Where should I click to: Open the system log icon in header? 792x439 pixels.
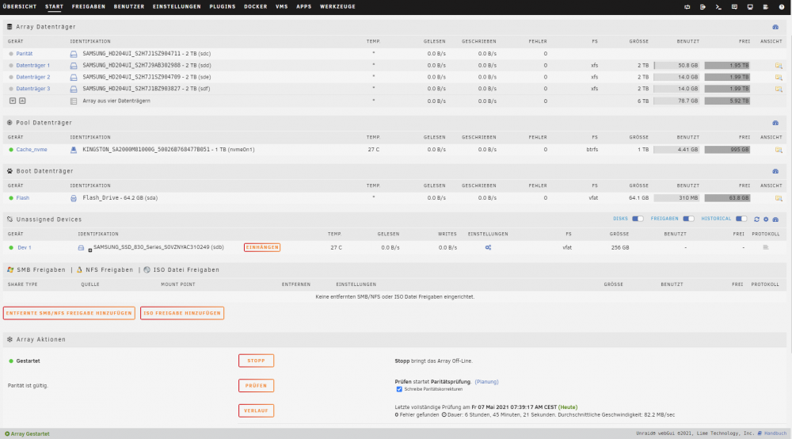tap(766, 7)
